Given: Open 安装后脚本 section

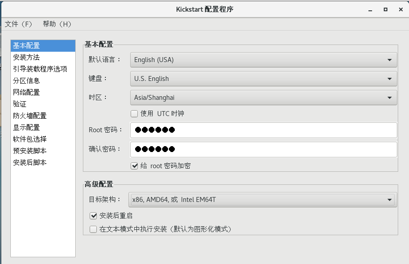Looking at the screenshot, I should coord(43,163).
